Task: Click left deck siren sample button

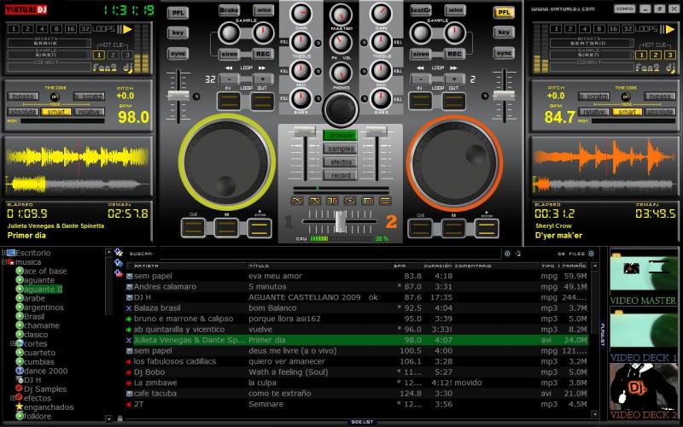Action: pyautogui.click(x=229, y=54)
